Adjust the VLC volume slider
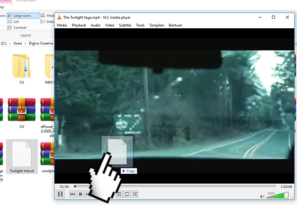This screenshot has width=297, height=207. 278,195
